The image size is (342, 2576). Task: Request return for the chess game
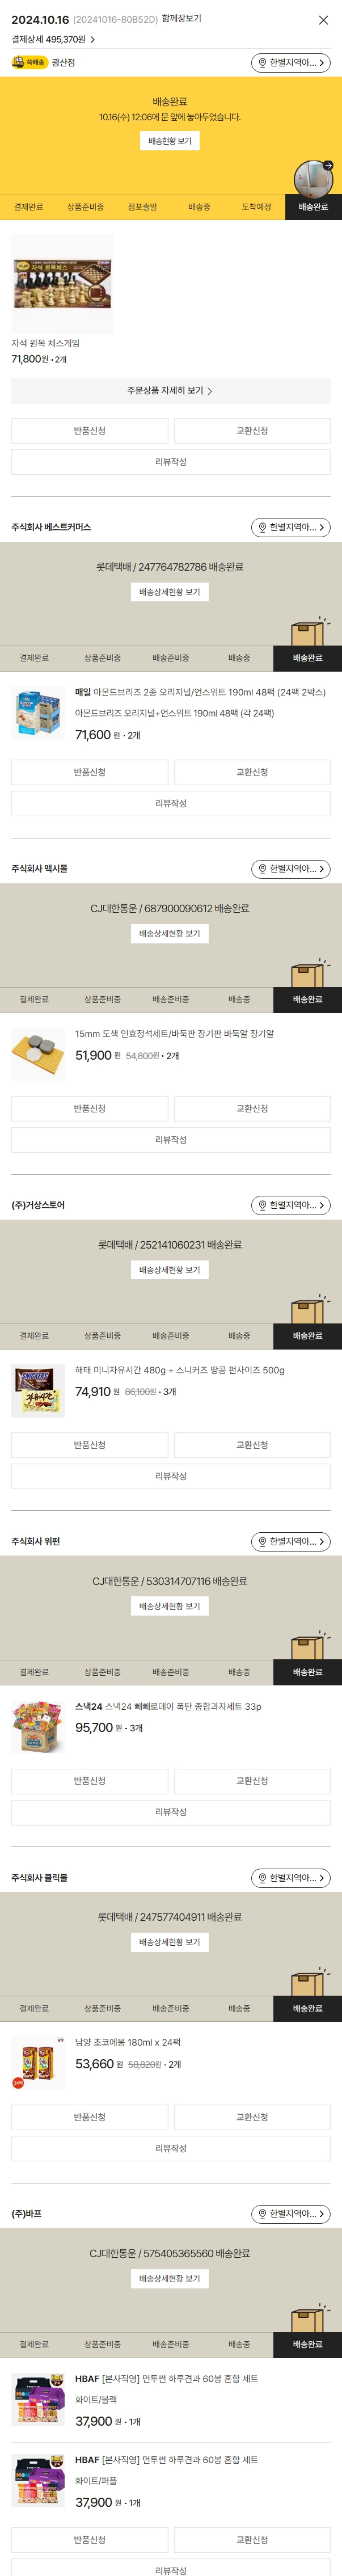click(90, 431)
